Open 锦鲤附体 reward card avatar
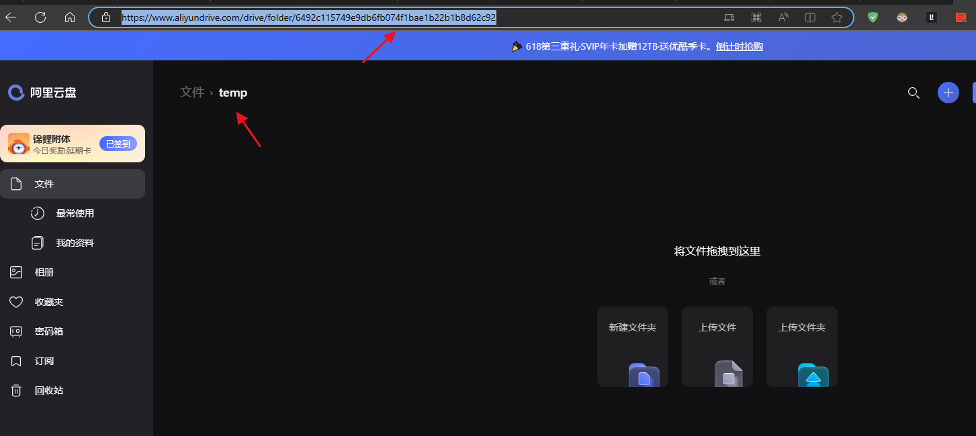This screenshot has height=436, width=976. [19, 144]
